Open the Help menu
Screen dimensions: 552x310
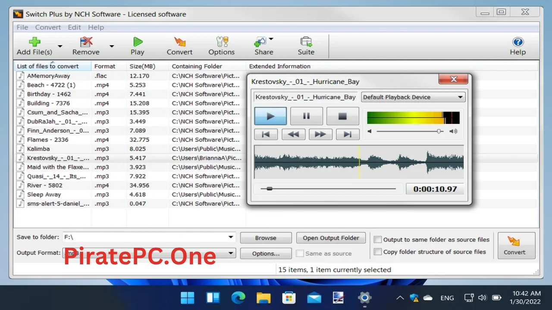[x=96, y=27]
